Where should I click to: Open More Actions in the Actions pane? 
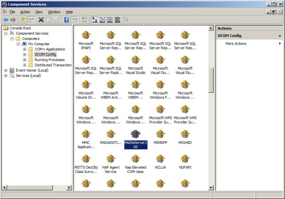pyautogui.click(x=236, y=44)
